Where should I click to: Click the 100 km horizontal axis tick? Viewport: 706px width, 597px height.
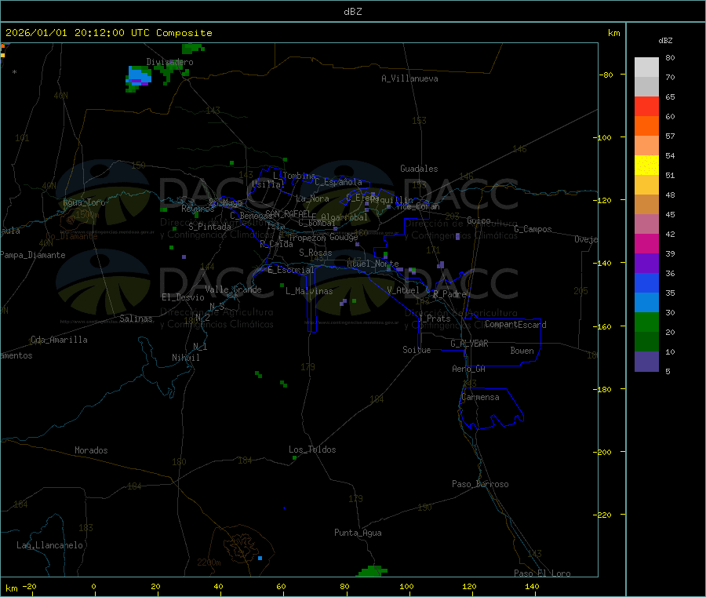click(406, 587)
